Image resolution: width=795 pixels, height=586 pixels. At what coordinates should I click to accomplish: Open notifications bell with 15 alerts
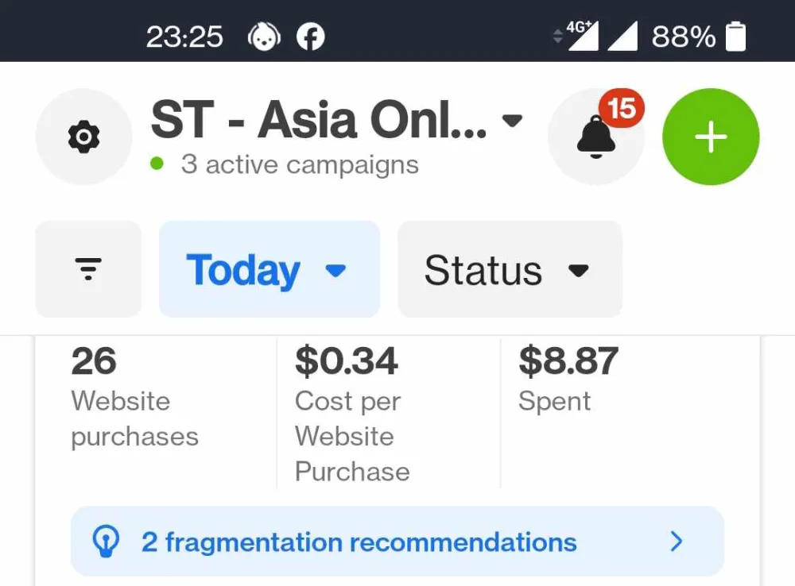coord(595,137)
